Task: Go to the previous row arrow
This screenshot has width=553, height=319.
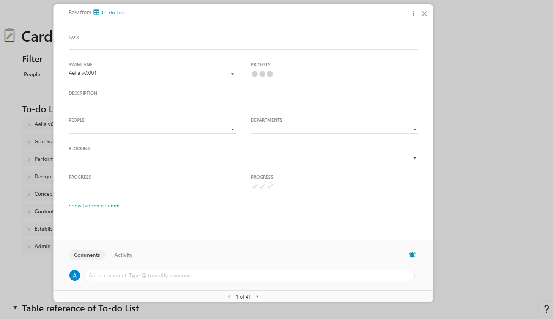Action: point(229,297)
